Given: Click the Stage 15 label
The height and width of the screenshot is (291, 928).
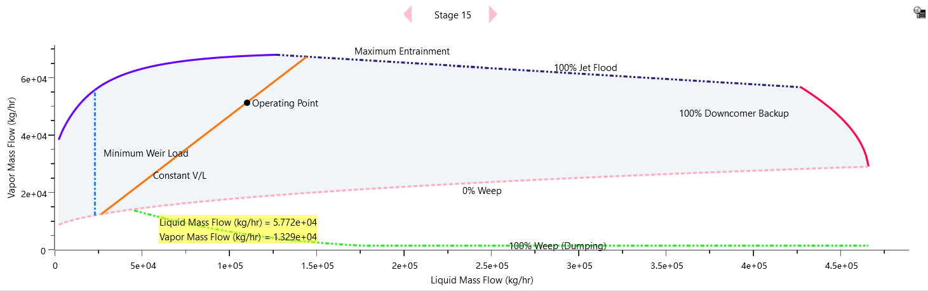Looking at the screenshot, I should [452, 15].
